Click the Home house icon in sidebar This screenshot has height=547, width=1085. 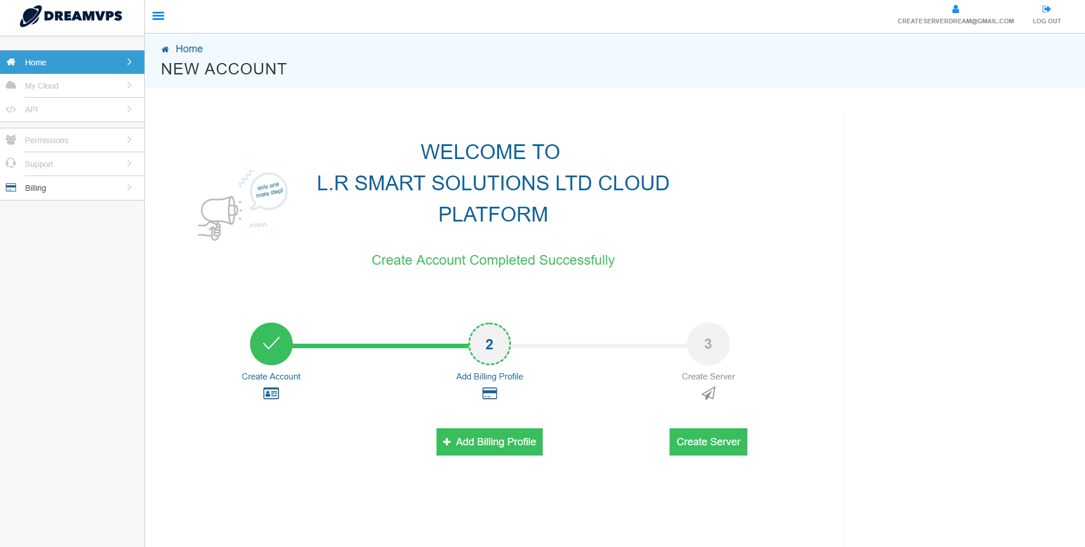11,62
